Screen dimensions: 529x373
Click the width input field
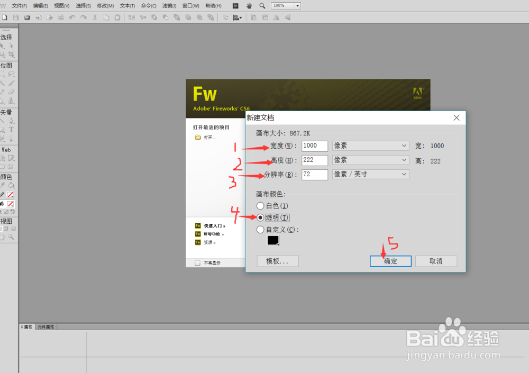tap(314, 145)
